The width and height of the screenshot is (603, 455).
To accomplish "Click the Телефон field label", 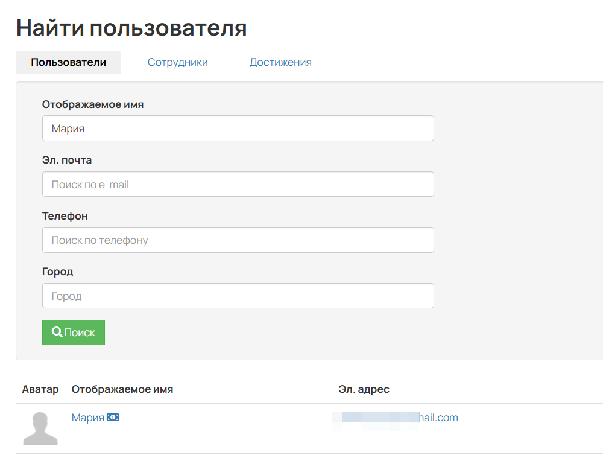I will (x=64, y=215).
